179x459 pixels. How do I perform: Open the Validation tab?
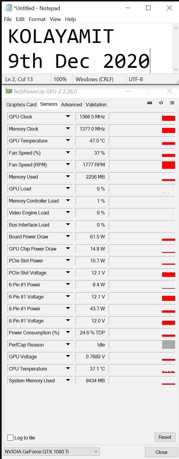[x=96, y=105]
